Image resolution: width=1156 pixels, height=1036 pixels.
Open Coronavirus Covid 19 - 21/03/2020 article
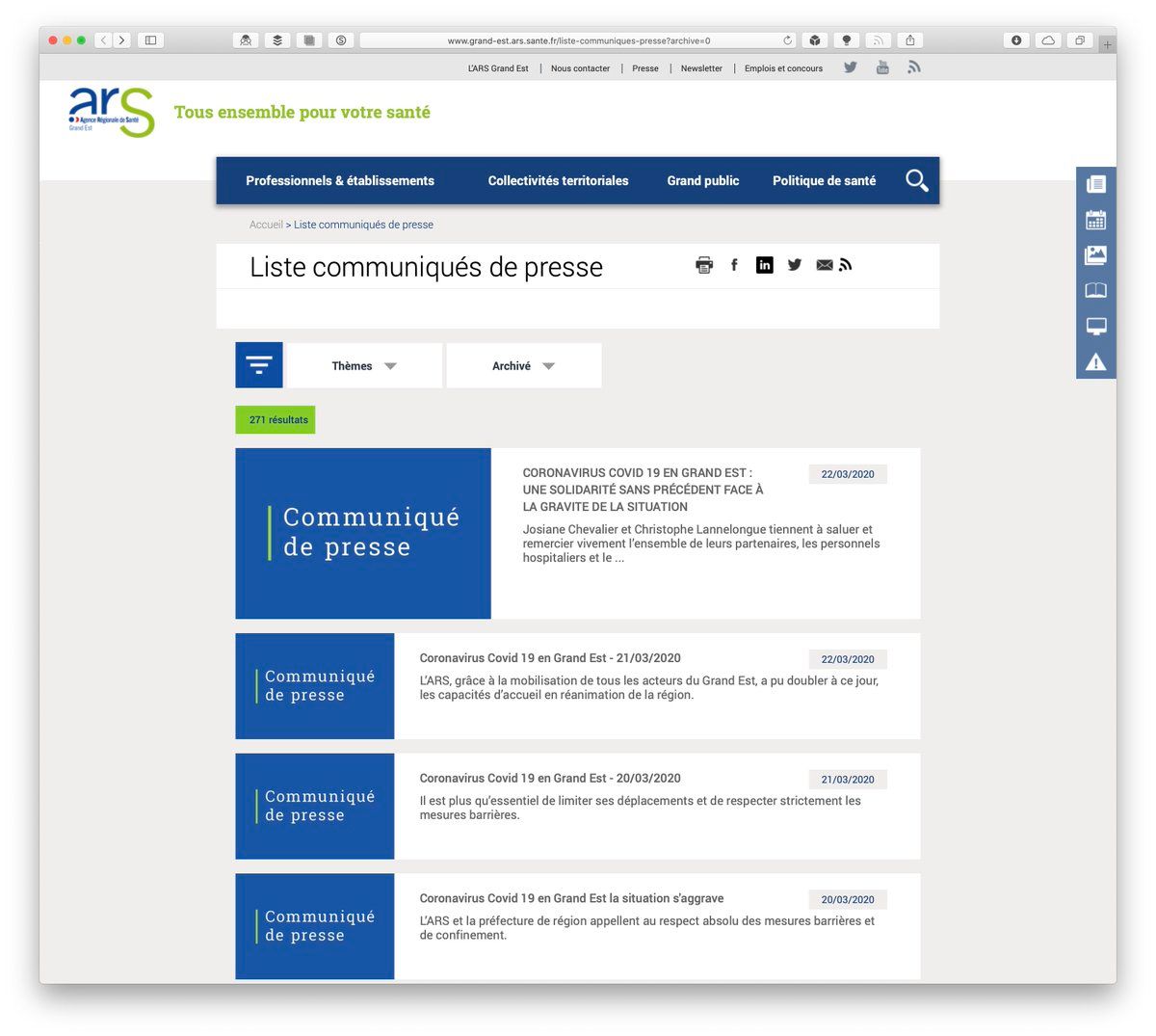(550, 658)
